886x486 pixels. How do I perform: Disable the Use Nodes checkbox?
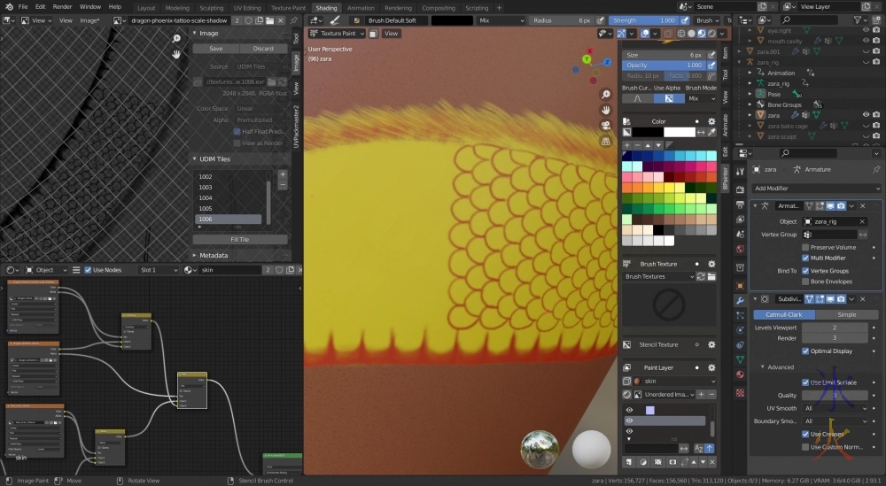click(88, 270)
